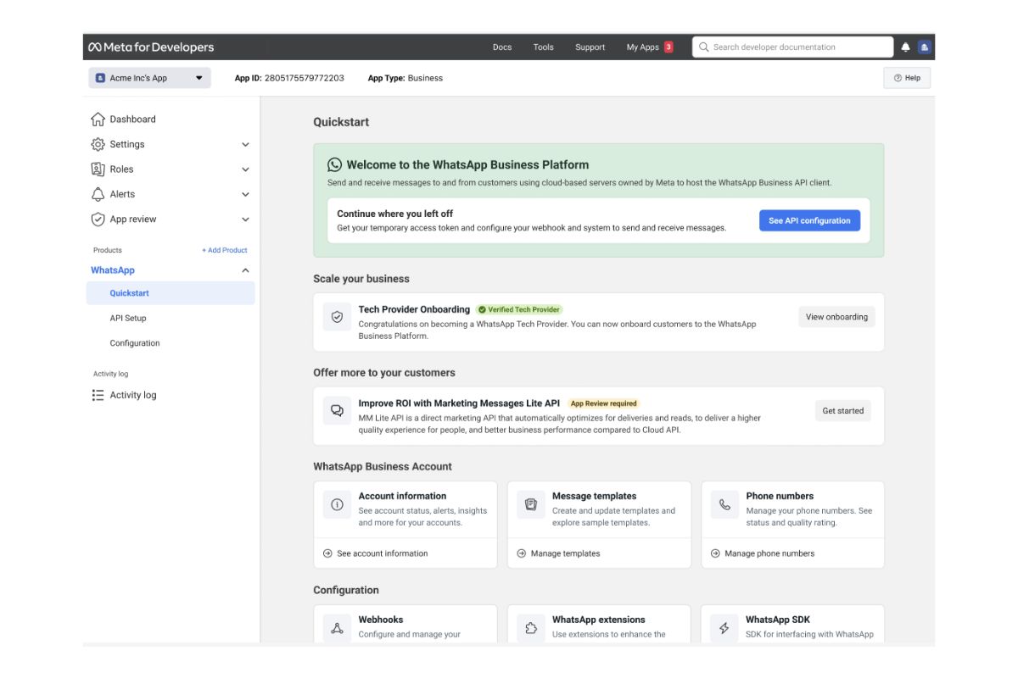Click the App review shield icon

click(x=98, y=220)
